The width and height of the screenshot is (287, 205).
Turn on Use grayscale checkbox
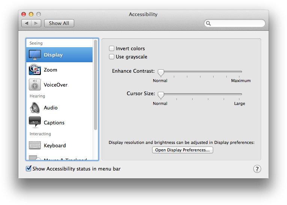[x=112, y=57]
